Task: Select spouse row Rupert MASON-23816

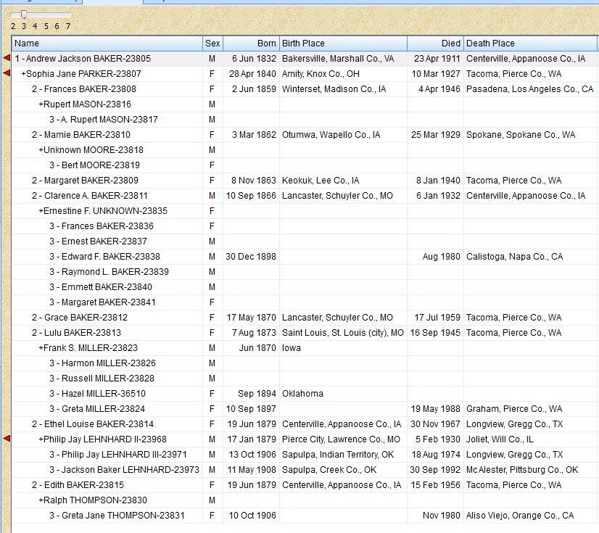Action: coord(305,104)
